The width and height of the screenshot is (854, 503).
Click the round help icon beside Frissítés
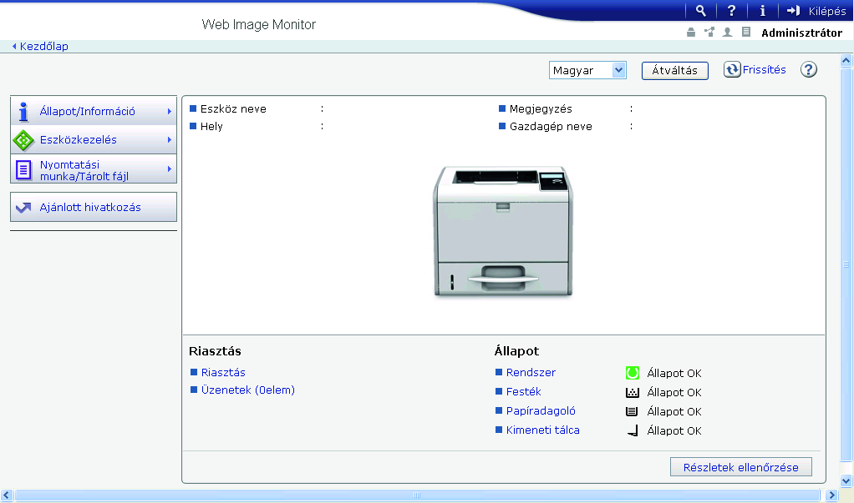(809, 69)
